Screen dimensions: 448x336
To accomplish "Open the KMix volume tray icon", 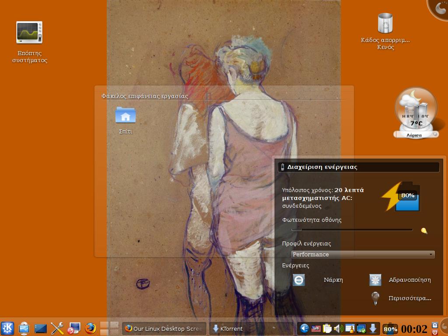I will point(339,329).
